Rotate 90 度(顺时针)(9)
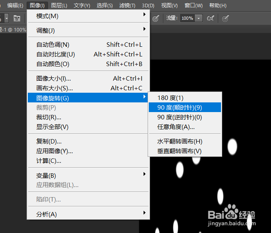271x233 pixels. click(x=185, y=108)
